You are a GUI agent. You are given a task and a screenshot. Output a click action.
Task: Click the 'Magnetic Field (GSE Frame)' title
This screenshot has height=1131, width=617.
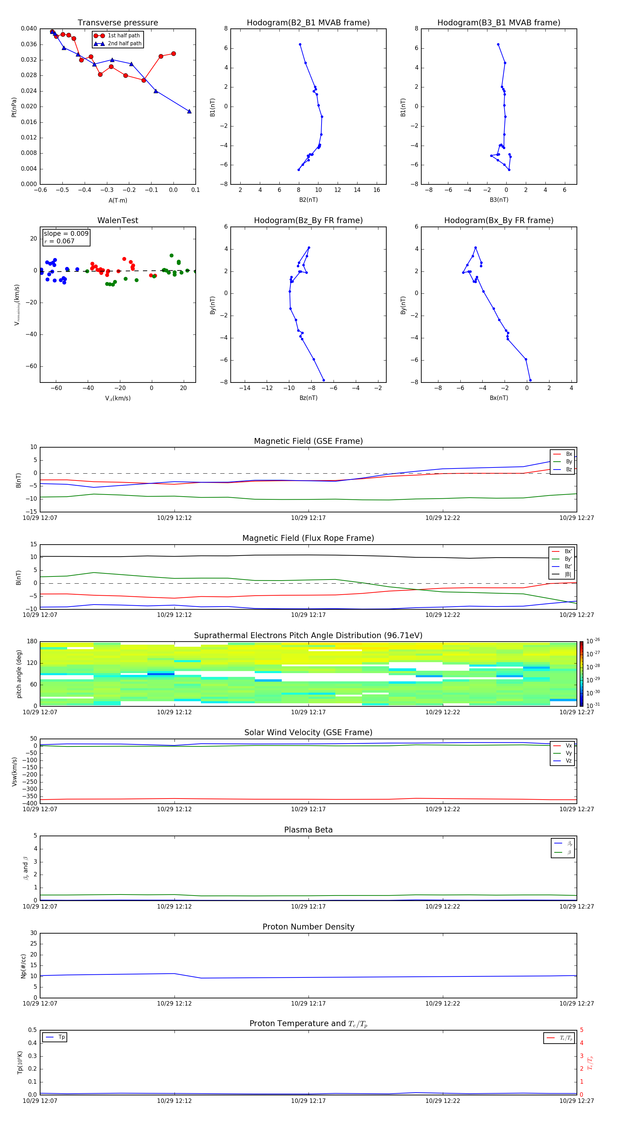pos(308,441)
